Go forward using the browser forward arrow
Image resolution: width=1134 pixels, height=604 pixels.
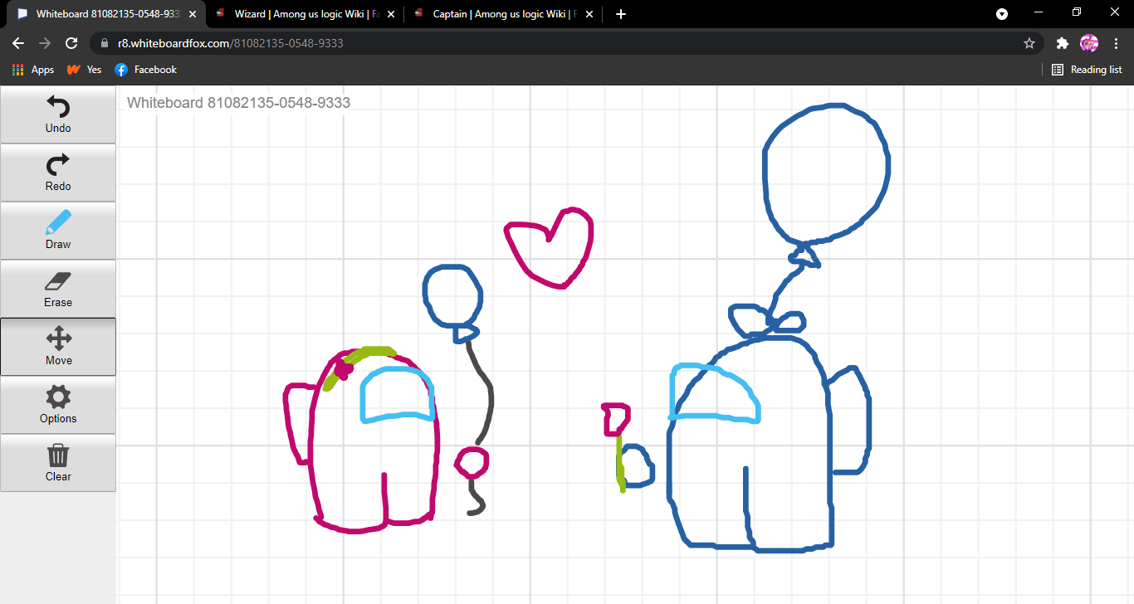coord(45,43)
